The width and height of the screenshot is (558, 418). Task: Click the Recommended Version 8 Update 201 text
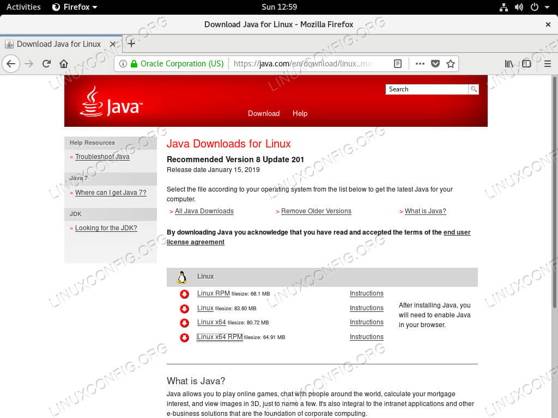(235, 159)
